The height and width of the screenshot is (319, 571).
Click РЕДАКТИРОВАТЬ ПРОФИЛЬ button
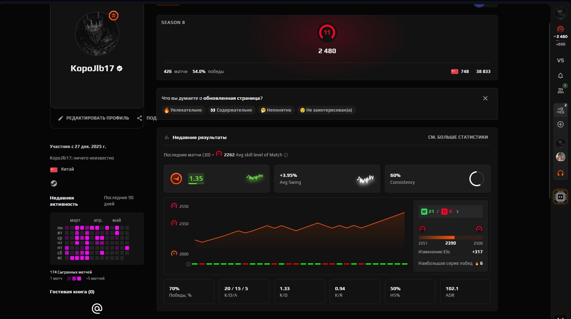94,118
